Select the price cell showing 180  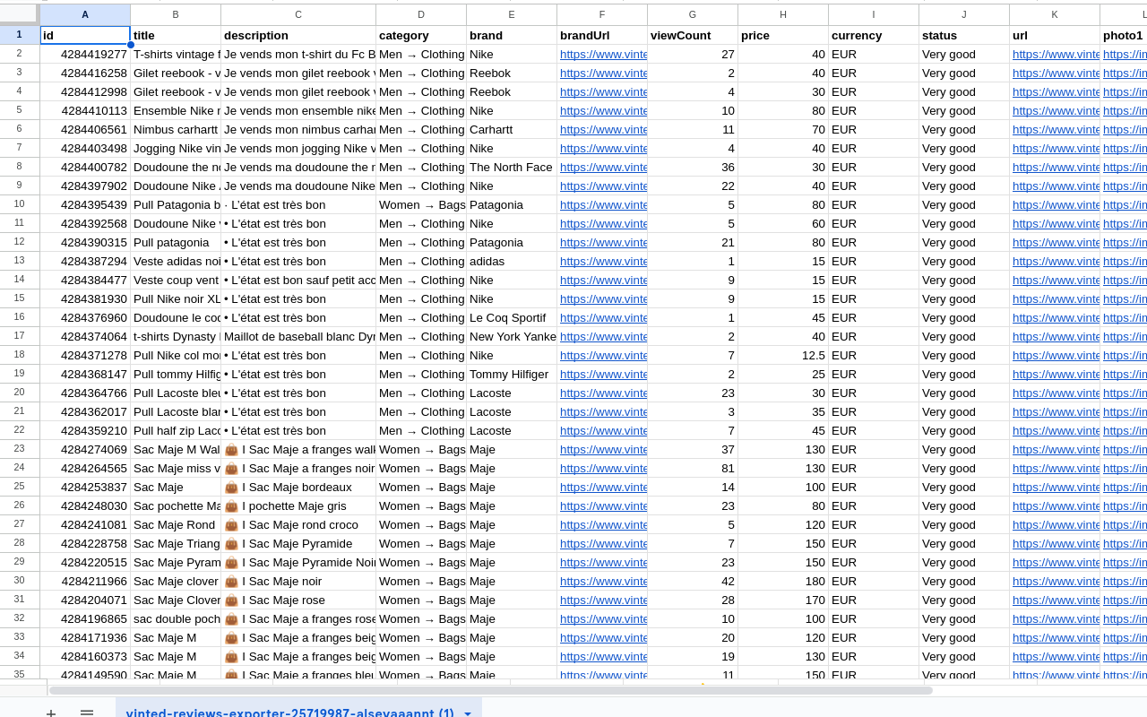coord(783,581)
